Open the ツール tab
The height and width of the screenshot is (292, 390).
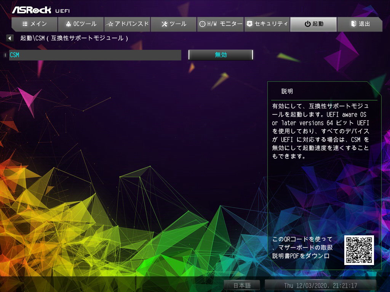174,24
